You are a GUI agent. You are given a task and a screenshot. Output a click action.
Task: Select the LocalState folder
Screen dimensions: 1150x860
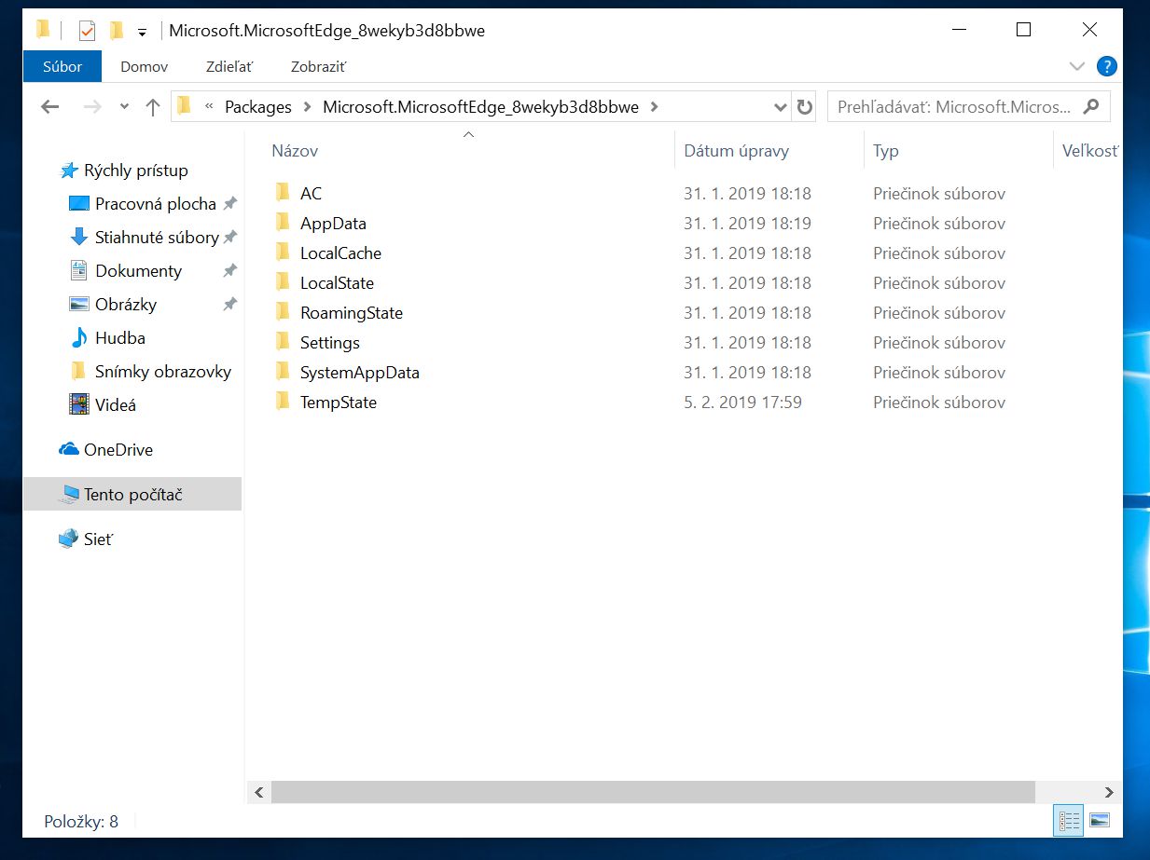coord(337,283)
